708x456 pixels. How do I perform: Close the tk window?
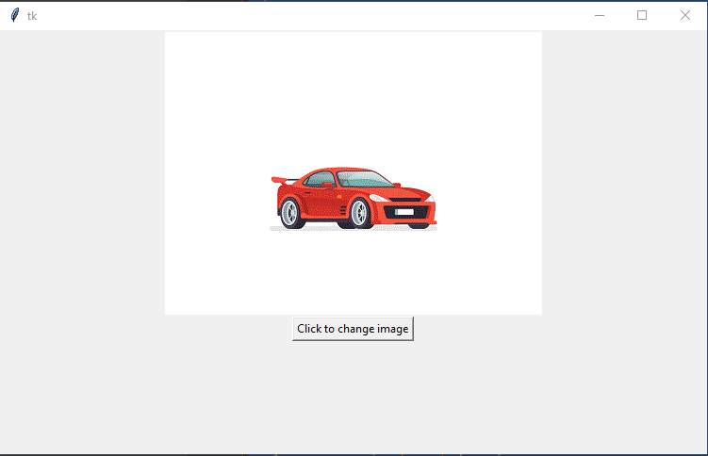click(x=685, y=15)
